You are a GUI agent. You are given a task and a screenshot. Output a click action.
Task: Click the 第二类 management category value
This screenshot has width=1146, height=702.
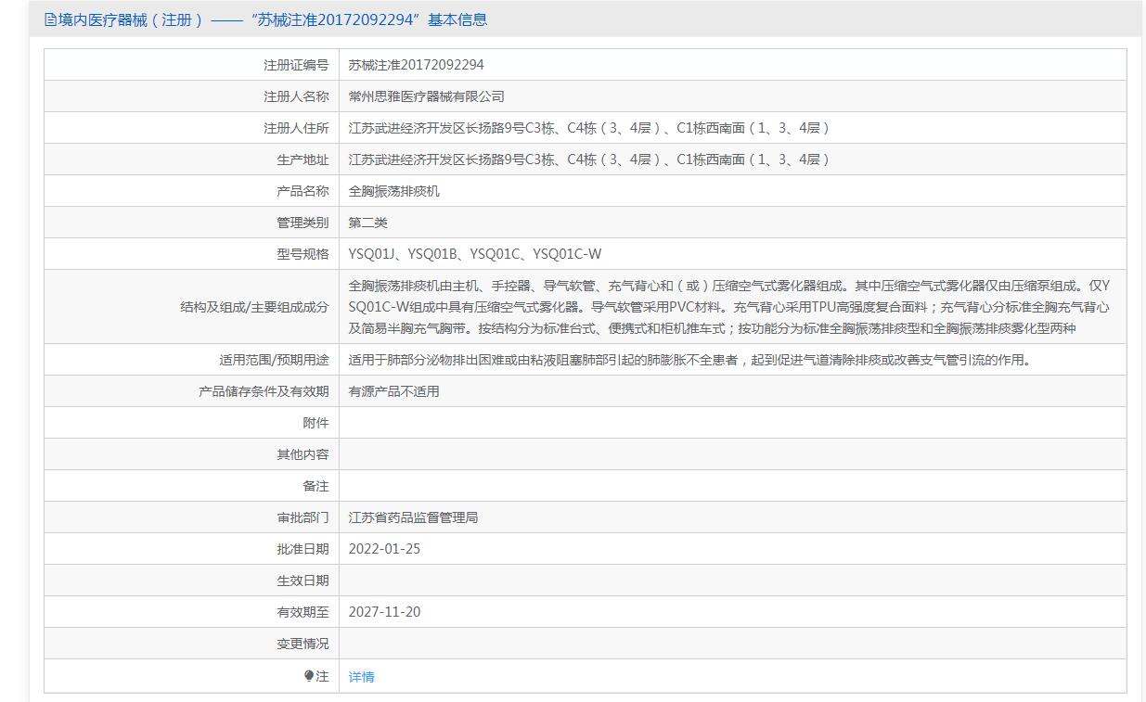pos(367,223)
